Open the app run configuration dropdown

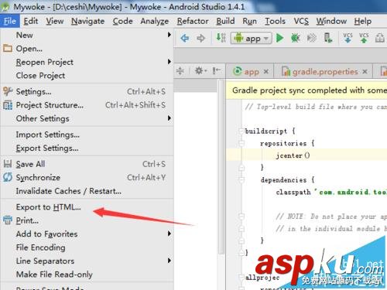pos(251,38)
